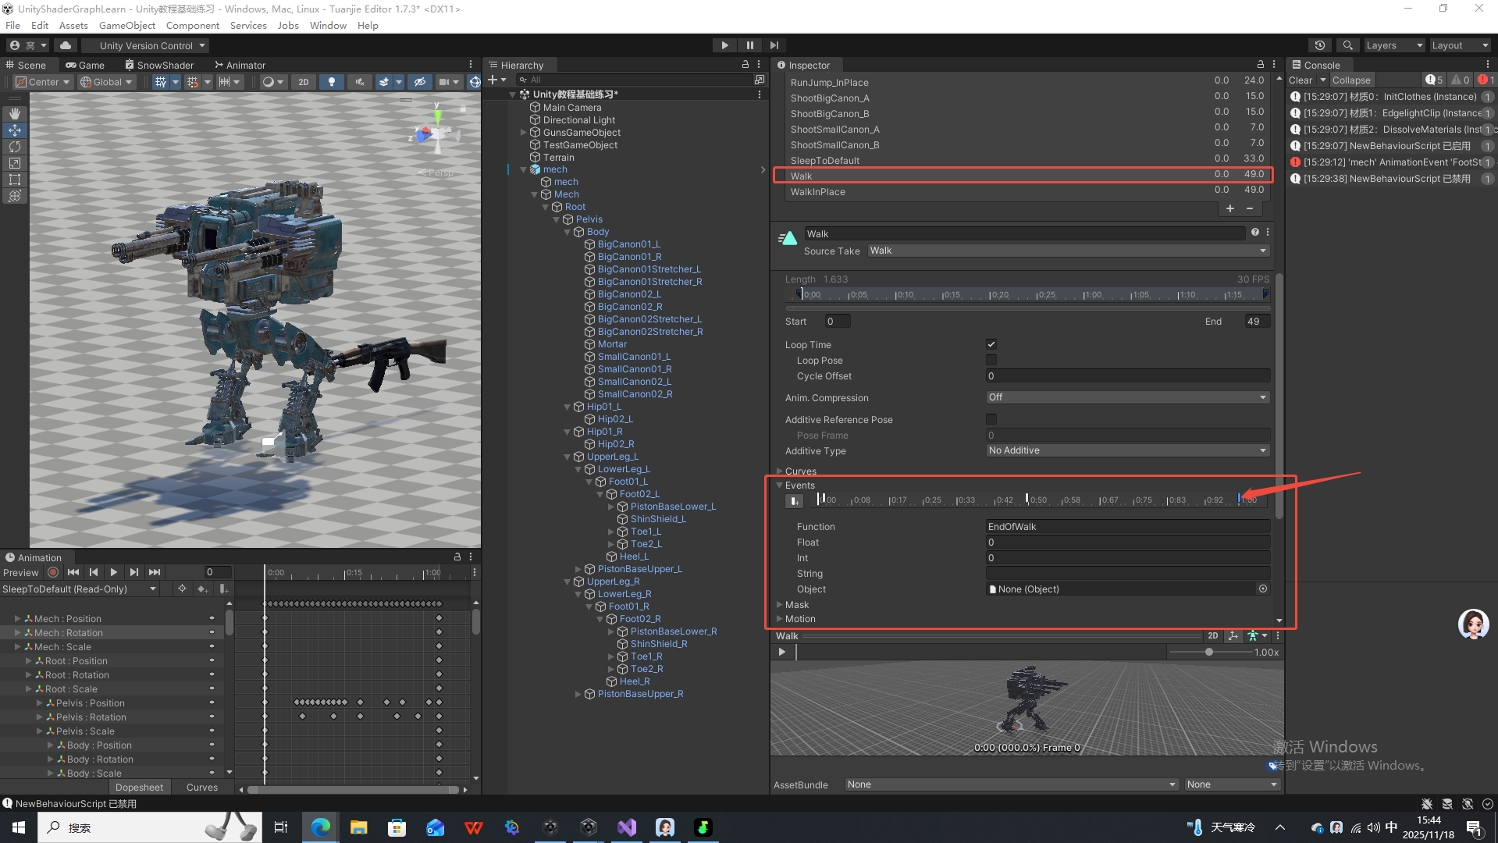Click the cloud services icon
1498x843 pixels.
[66, 45]
